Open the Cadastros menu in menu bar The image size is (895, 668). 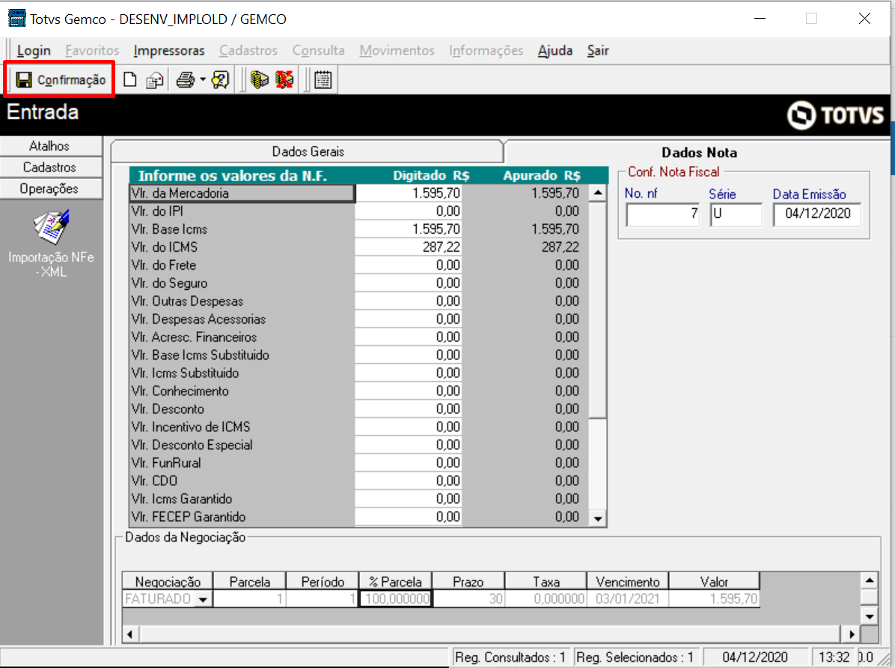point(248,50)
